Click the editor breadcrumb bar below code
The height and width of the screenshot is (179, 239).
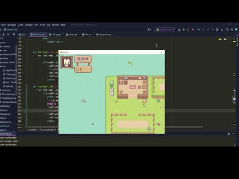pos(43,130)
